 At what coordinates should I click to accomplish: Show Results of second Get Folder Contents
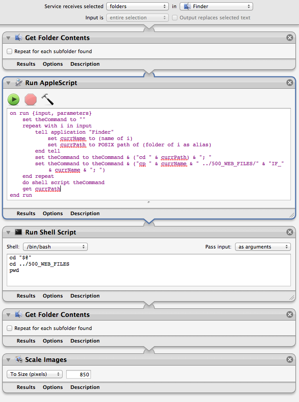(x=26, y=341)
